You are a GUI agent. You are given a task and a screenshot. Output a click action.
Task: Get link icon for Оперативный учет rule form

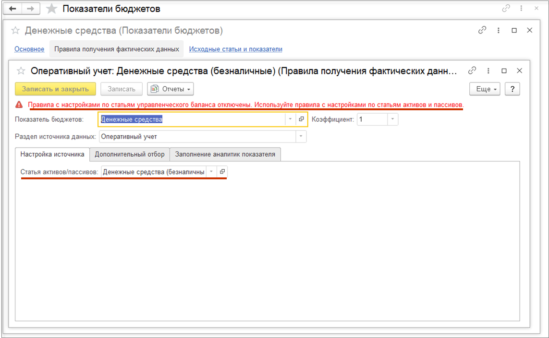coord(472,70)
